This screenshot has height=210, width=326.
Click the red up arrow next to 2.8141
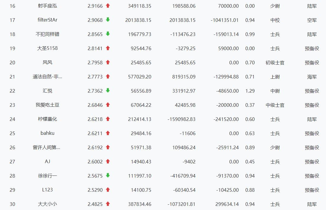[108, 48]
